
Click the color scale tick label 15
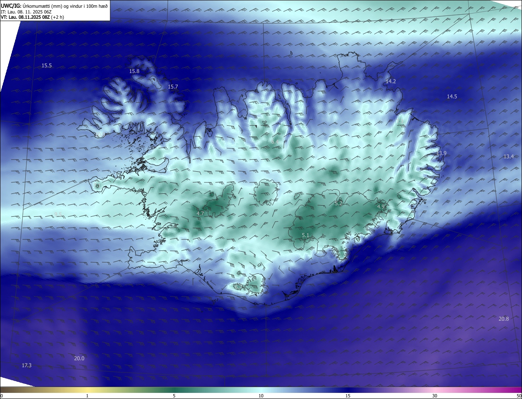click(348, 396)
